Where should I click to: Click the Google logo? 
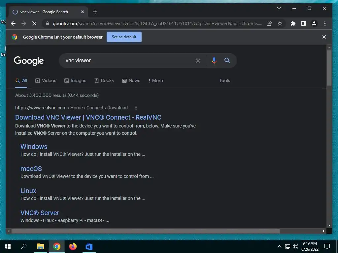[29, 61]
